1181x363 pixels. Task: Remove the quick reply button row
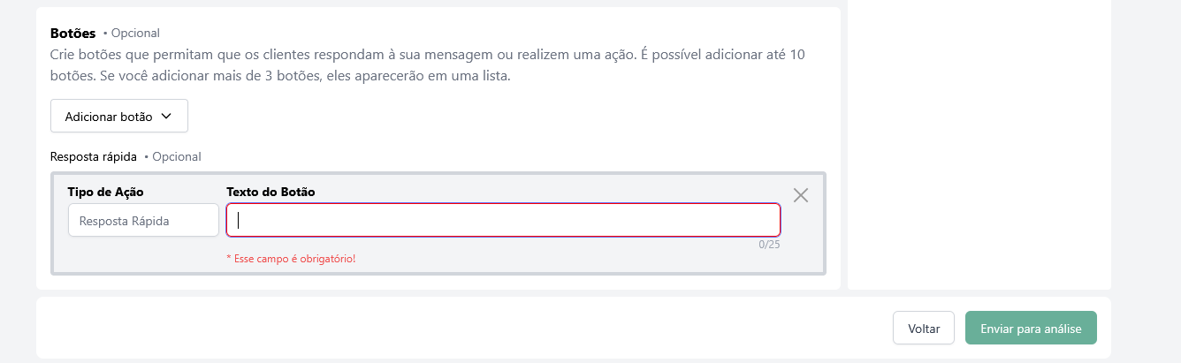pyautogui.click(x=801, y=195)
